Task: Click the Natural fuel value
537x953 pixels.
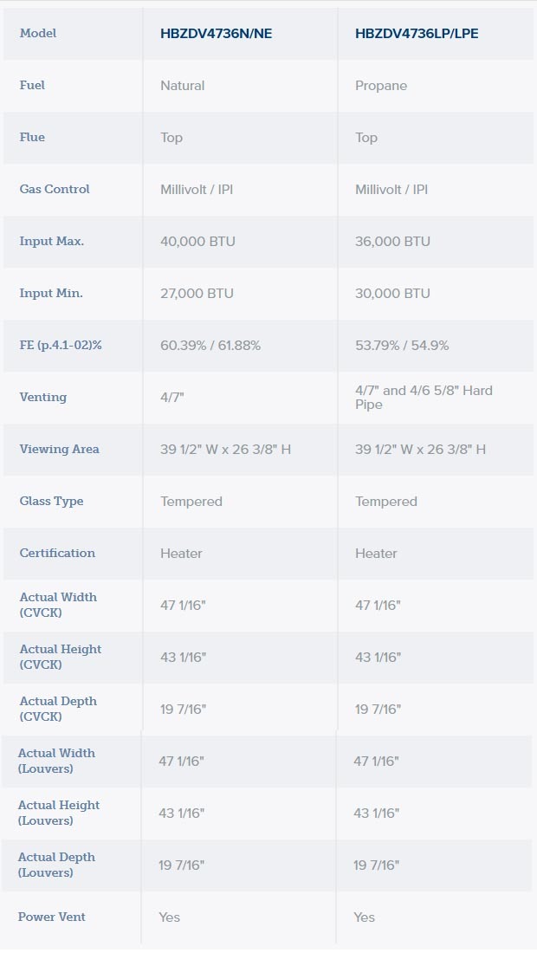Action: [x=182, y=86]
